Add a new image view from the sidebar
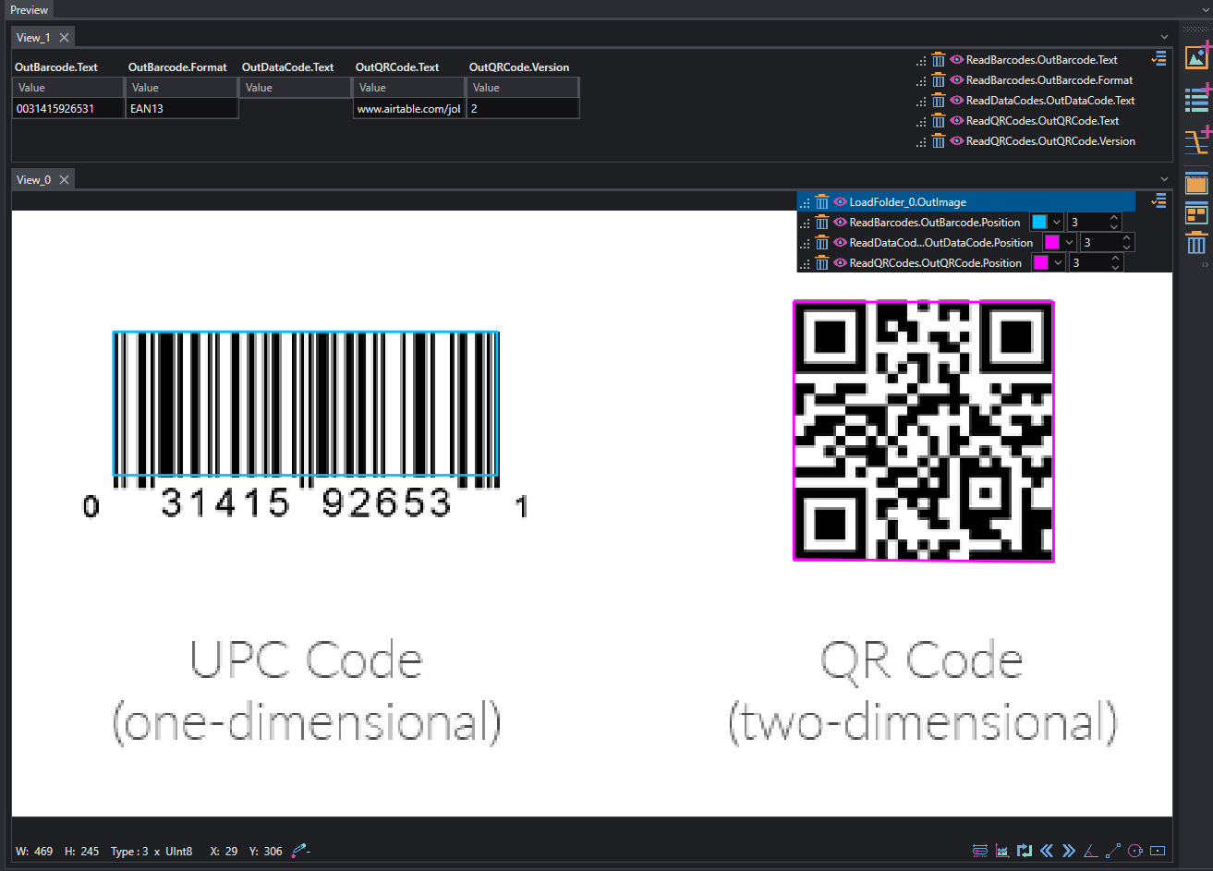Screen dimensions: 1213x871 pyautogui.click(x=1197, y=56)
